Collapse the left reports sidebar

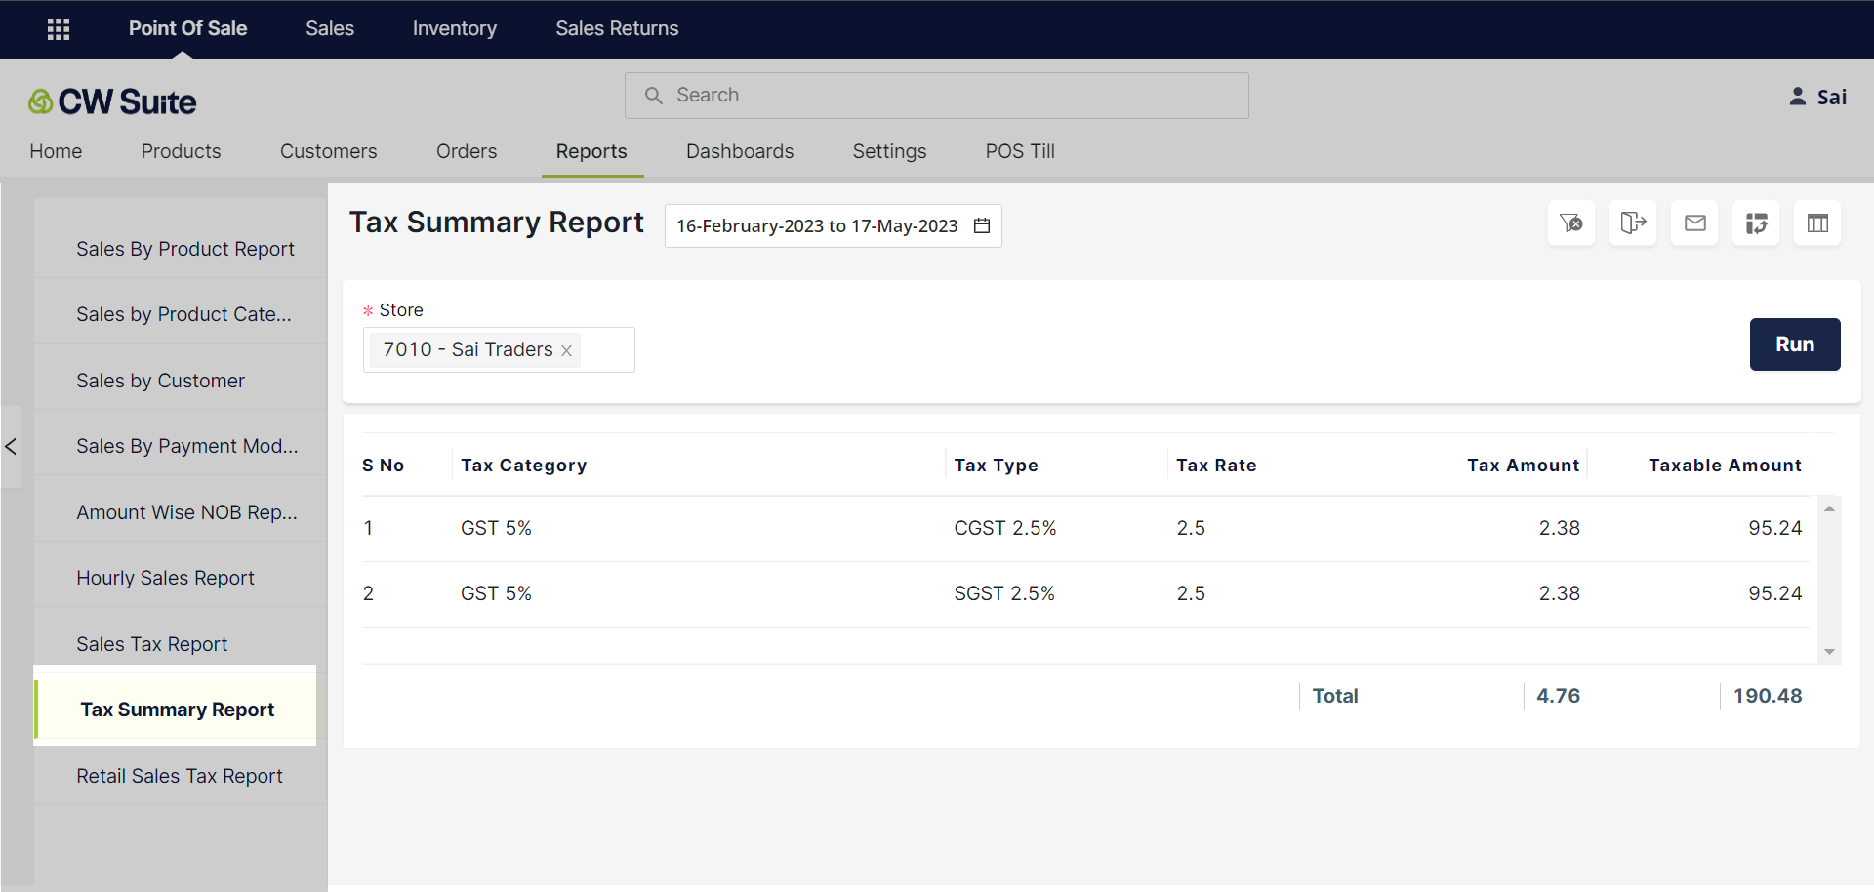tap(11, 447)
